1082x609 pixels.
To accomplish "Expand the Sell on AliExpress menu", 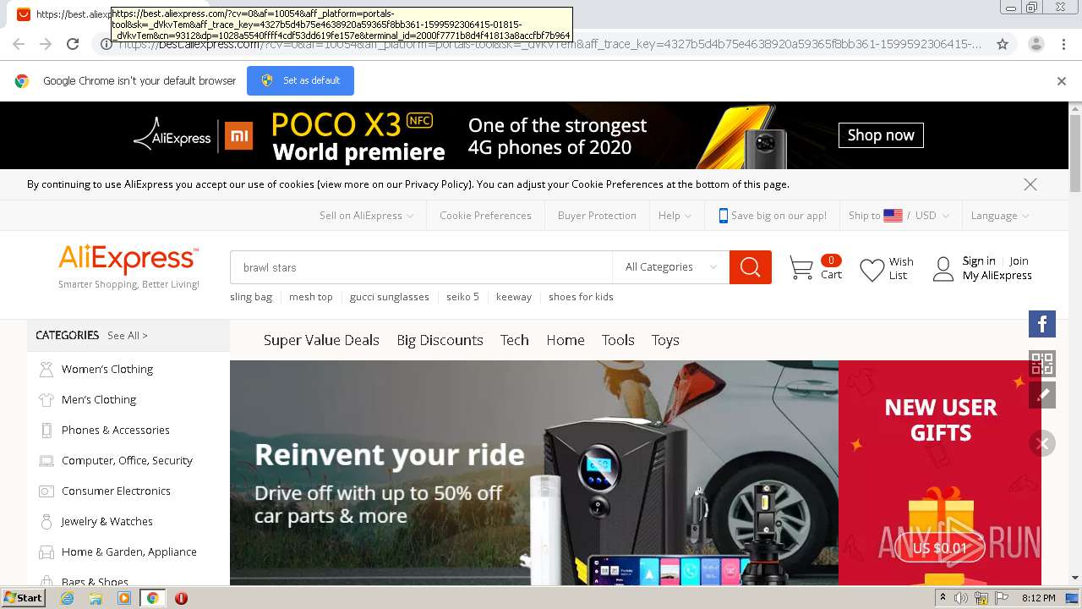I will 366,216.
